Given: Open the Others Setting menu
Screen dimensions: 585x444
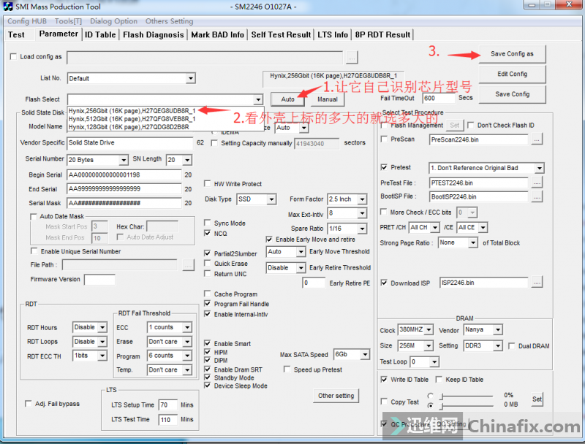Looking at the screenshot, I should point(170,21).
